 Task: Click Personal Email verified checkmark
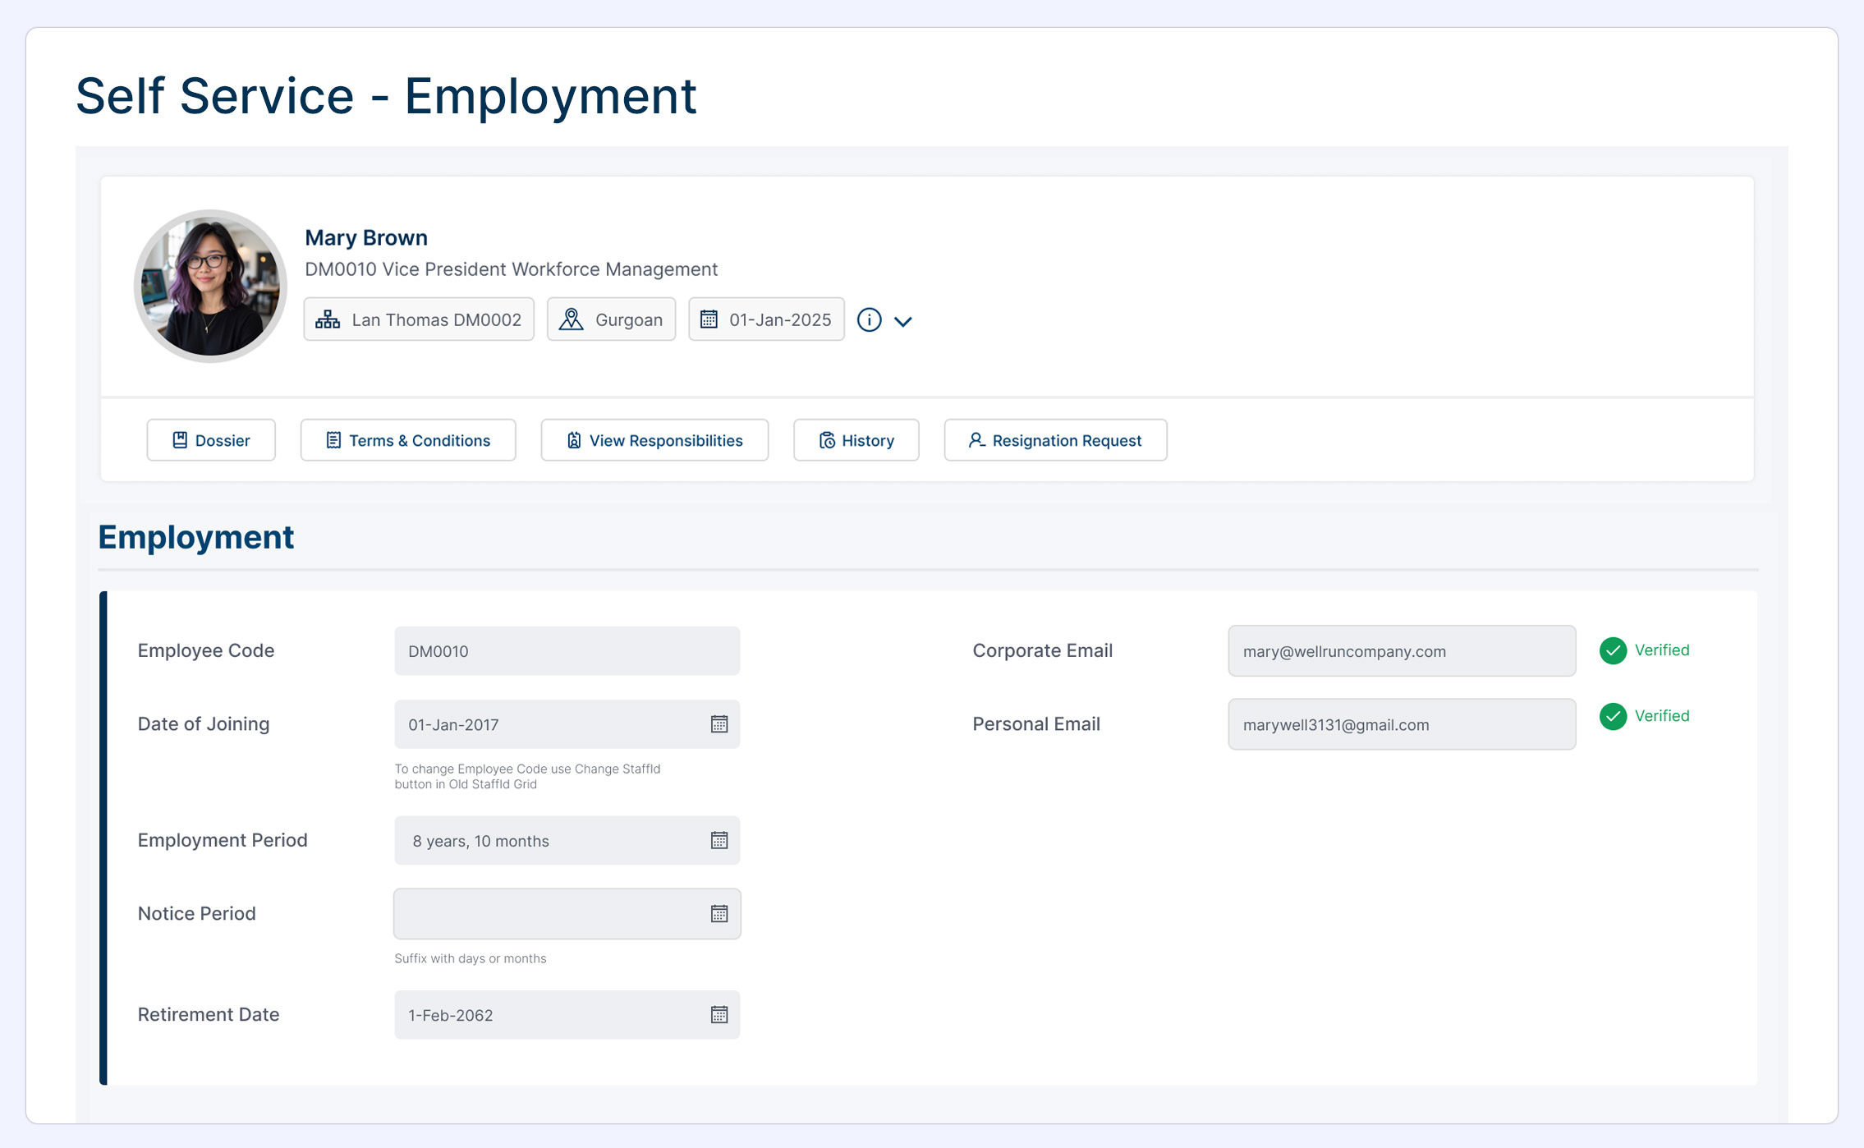point(1613,716)
